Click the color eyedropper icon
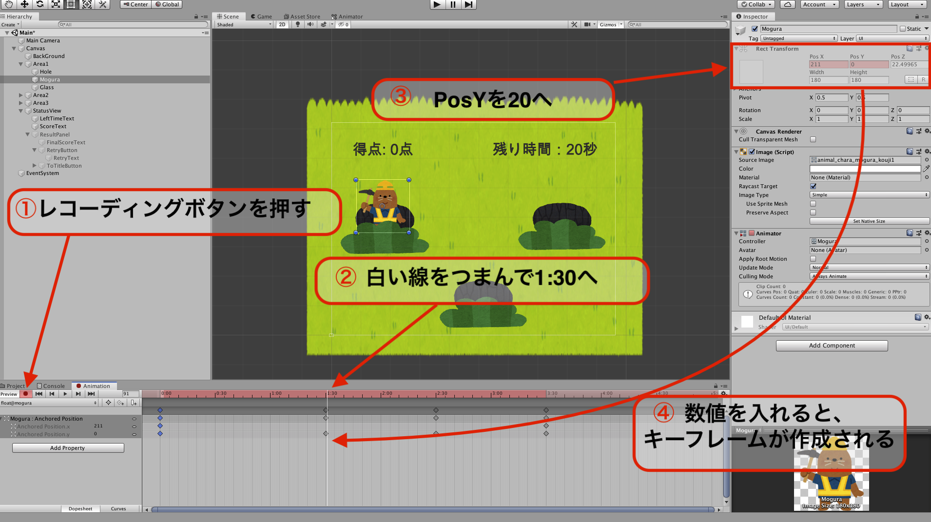 [926, 169]
